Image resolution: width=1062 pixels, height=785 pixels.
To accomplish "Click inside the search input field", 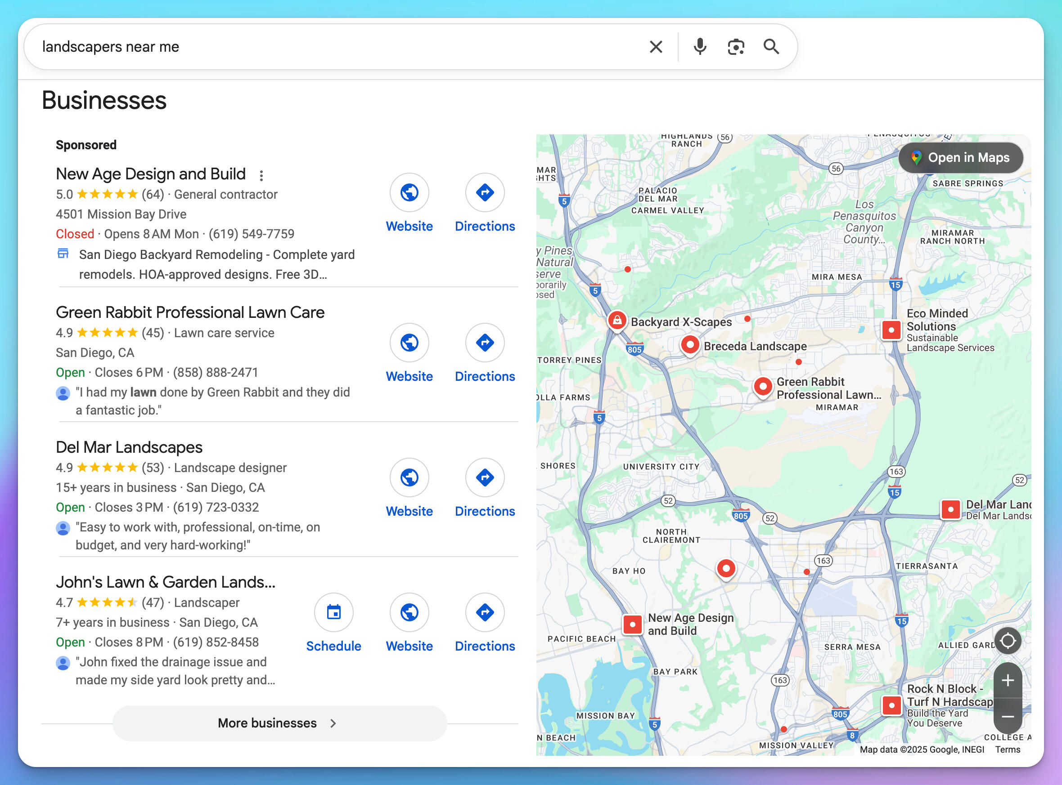I will (333, 47).
